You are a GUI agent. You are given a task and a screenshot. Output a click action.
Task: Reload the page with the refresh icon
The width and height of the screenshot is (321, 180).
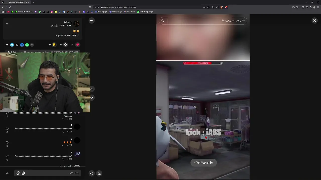(x=10, y=7)
